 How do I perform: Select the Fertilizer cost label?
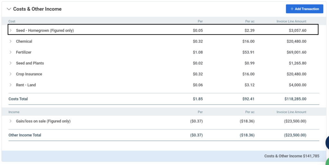(x=24, y=52)
